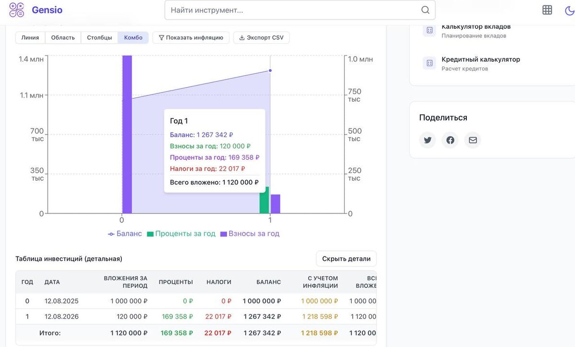Click «С УЧЕТОМ ИНФЛЯЦИИ» column header

pos(320,282)
